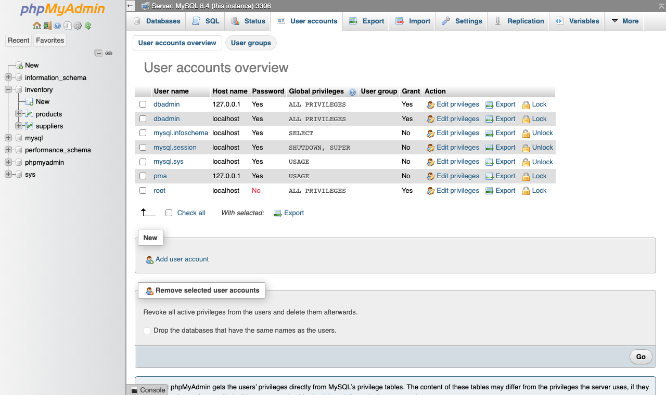Log out using the door icon
This screenshot has width=666, height=395.
coord(47,25)
